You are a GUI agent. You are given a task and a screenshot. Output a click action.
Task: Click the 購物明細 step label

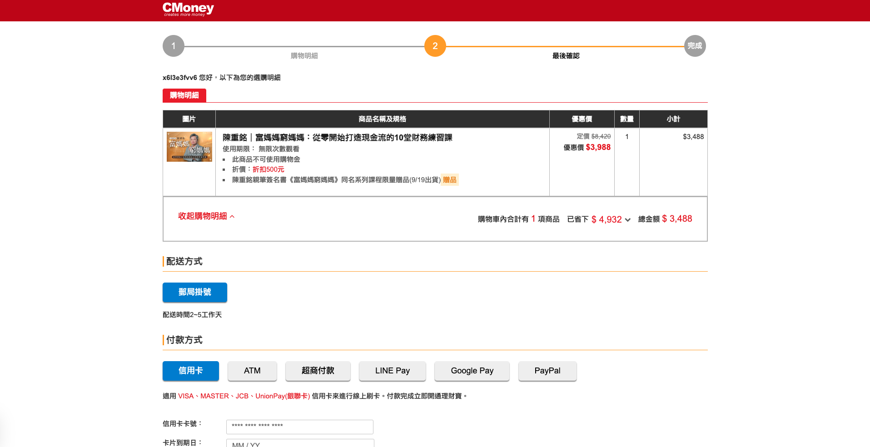click(x=304, y=56)
